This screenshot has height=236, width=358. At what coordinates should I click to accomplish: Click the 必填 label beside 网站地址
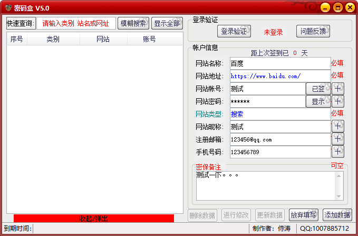337,75
